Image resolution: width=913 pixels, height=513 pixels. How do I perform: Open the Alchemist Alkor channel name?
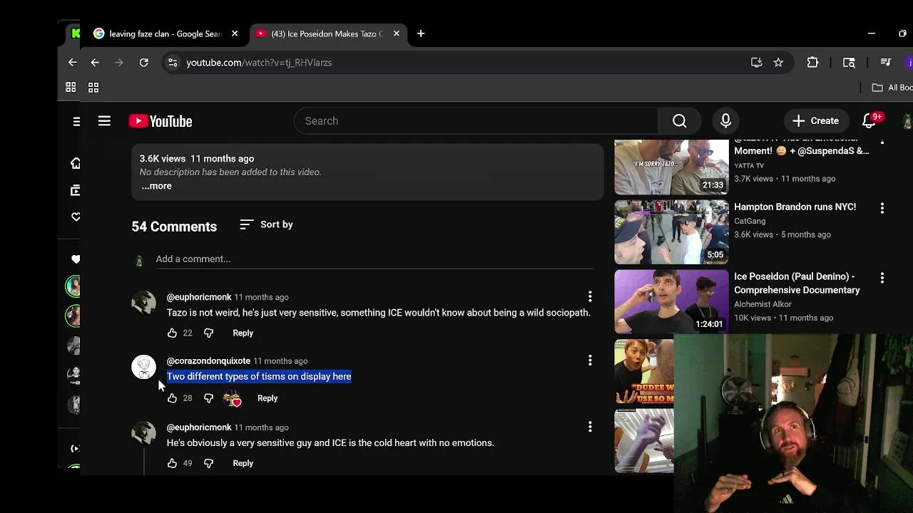coord(762,304)
